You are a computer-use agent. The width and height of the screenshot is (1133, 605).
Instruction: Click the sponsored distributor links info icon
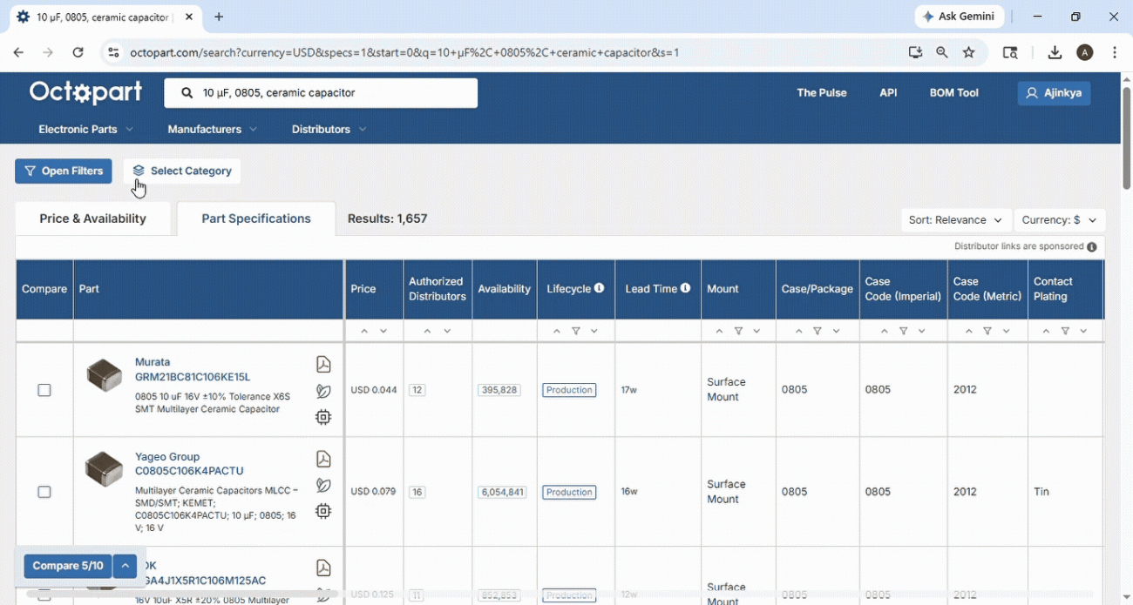click(1092, 247)
